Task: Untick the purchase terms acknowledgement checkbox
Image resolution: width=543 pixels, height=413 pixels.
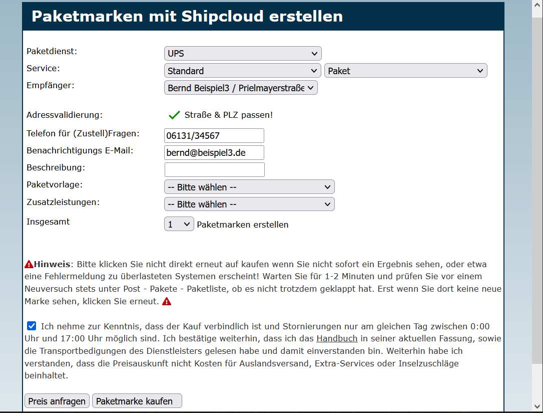Action: click(32, 326)
